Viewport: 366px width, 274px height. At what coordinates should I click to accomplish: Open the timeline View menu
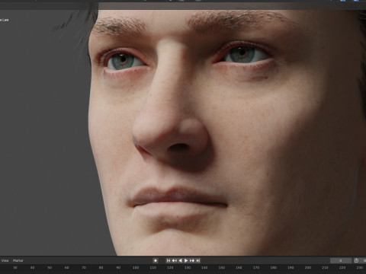pos(5,260)
